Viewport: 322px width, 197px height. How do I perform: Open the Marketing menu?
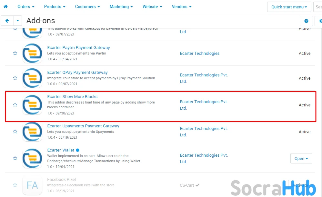click(x=121, y=6)
